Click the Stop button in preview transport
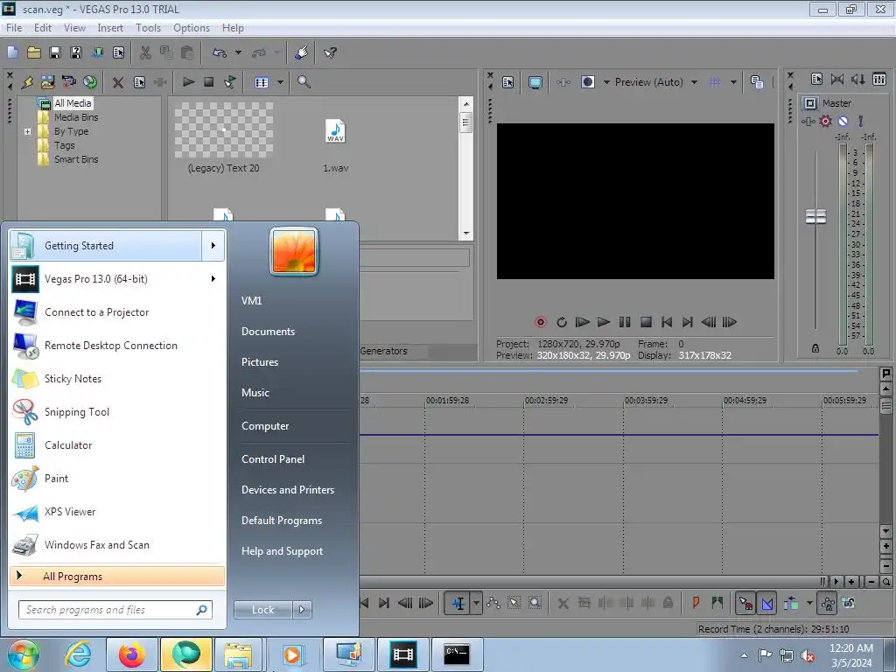The image size is (896, 672). pos(646,322)
